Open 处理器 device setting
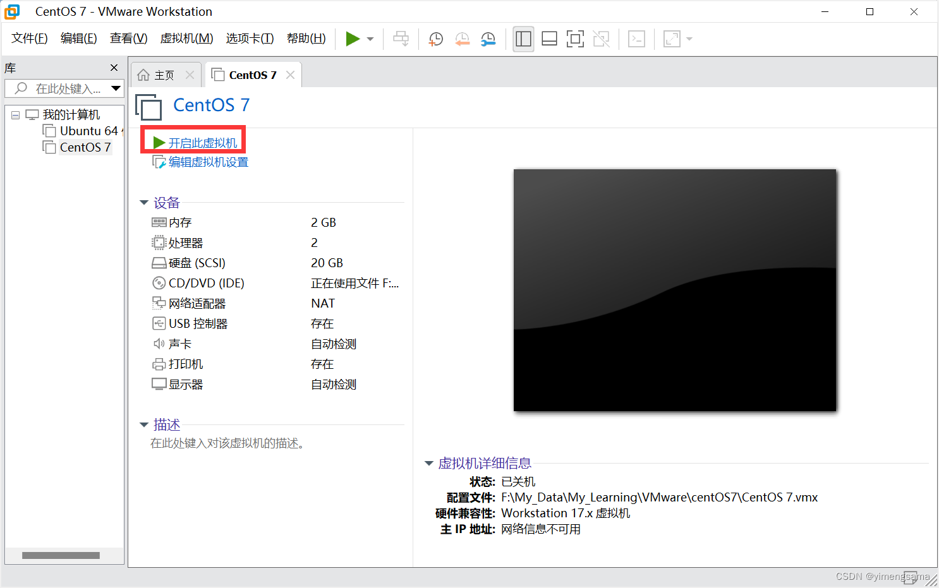939x588 pixels. click(x=178, y=243)
